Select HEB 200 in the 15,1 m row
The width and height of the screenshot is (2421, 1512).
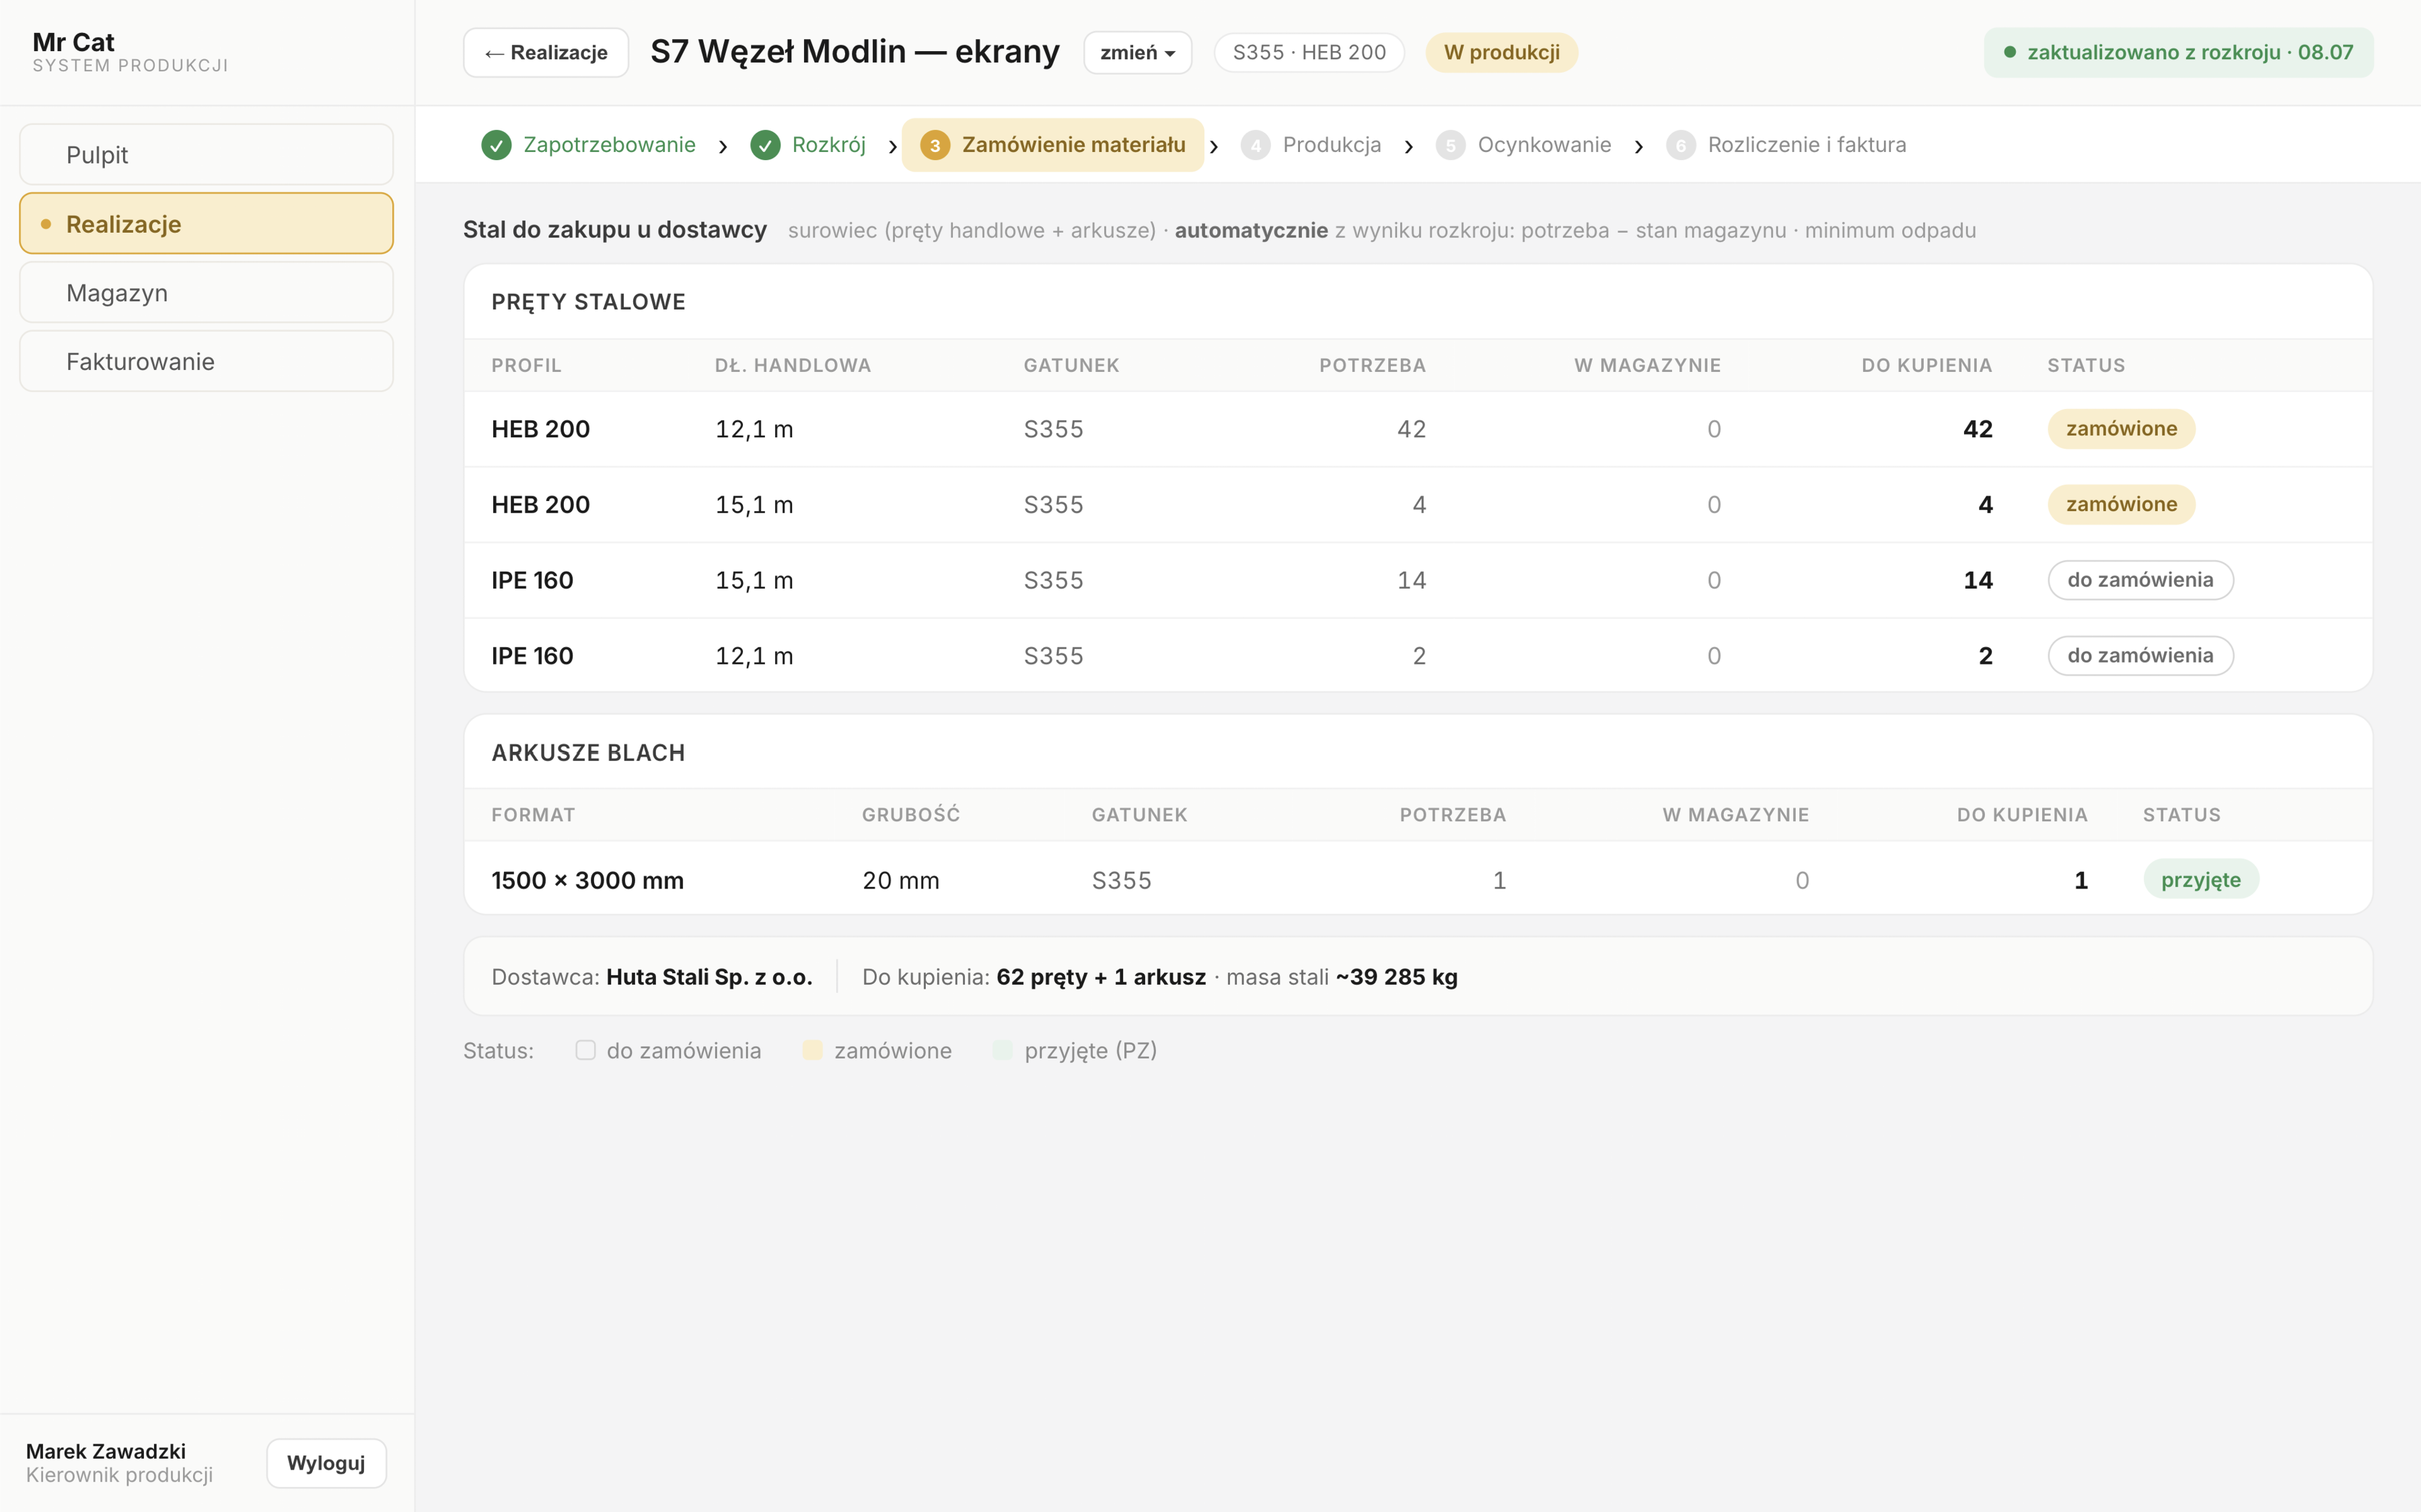pyautogui.click(x=540, y=505)
